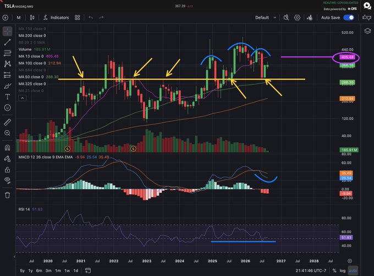Click the S split marker near mid-2022
The image size is (374, 276).
133,149
